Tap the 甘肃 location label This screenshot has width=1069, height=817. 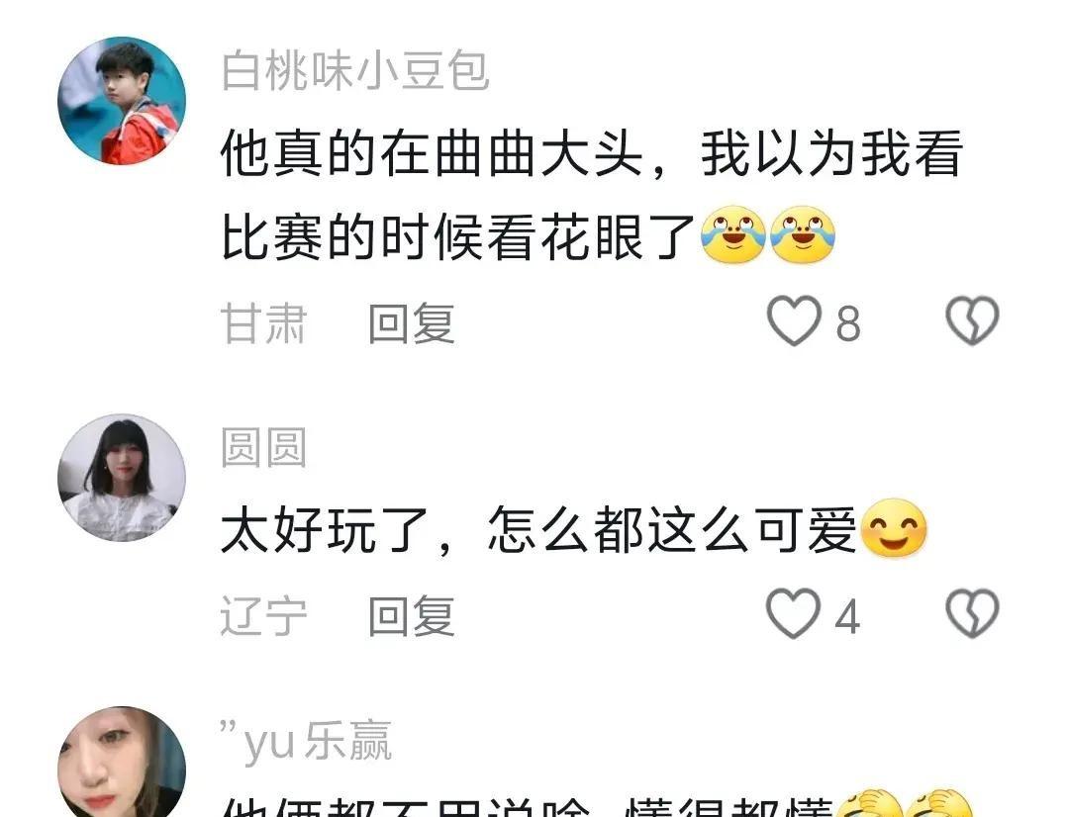tap(264, 323)
